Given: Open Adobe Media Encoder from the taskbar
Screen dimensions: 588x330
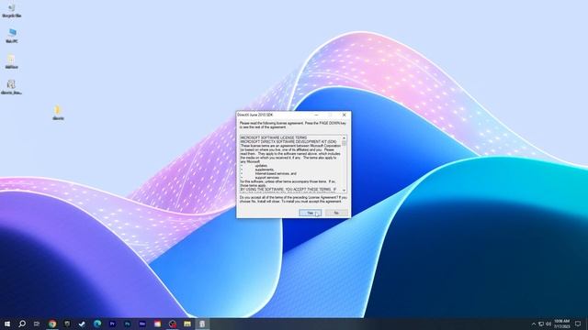Looking at the screenshot, I should coord(142,324).
